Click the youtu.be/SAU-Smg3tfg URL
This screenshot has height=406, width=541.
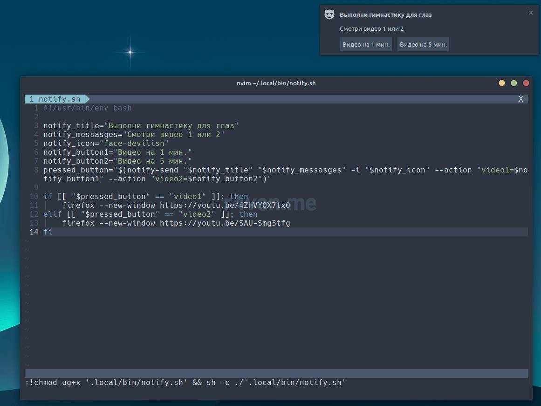click(x=225, y=223)
